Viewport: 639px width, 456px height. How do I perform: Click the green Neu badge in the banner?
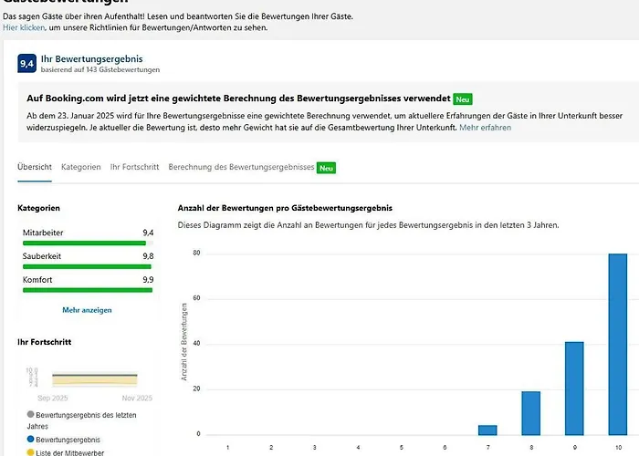point(463,98)
